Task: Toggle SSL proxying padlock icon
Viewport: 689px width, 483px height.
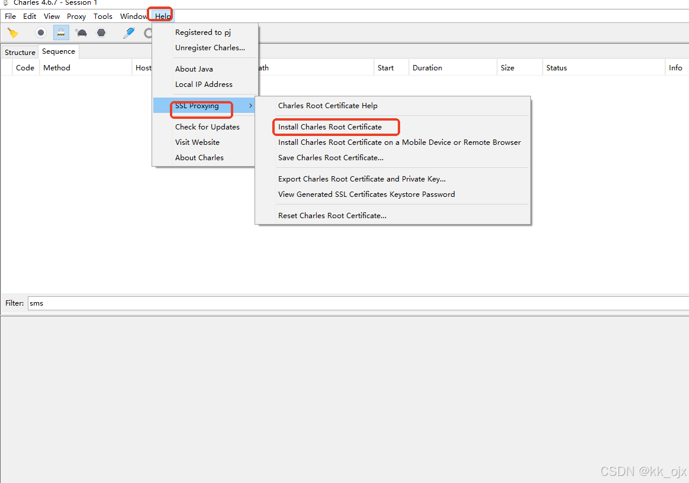Action: [x=61, y=33]
